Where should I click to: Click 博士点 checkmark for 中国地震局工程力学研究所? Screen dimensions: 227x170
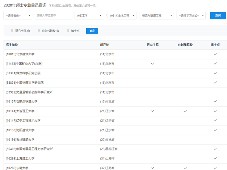click(x=215, y=149)
